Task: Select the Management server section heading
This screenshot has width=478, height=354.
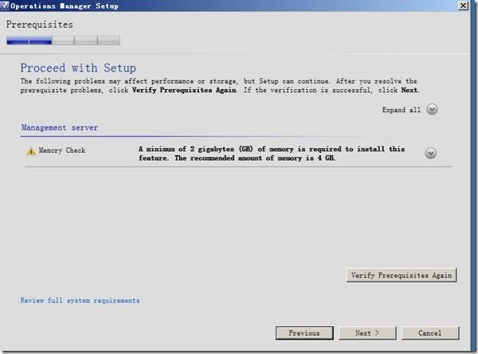Action: (x=60, y=127)
